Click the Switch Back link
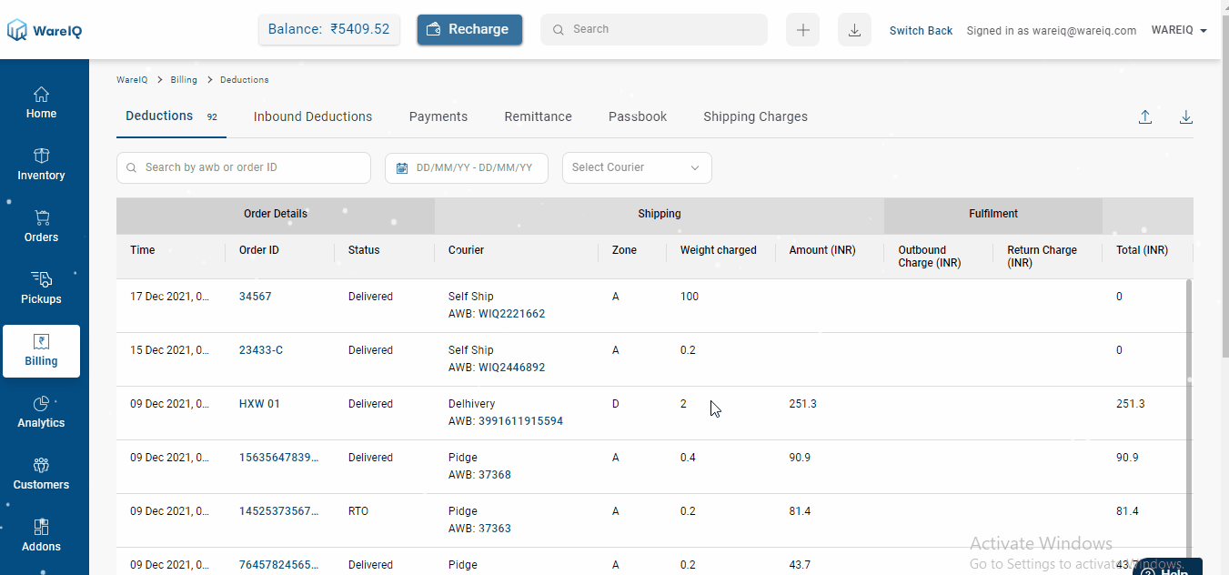The height and width of the screenshot is (575, 1229). (921, 30)
